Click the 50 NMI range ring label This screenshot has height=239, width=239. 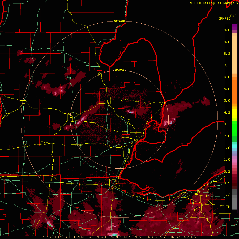click(119, 70)
